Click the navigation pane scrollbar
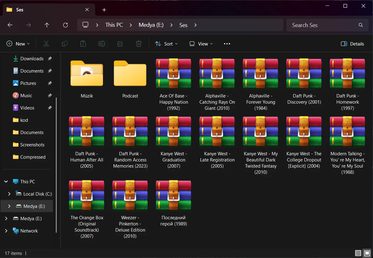This screenshot has width=373, height=258. click(56, 165)
